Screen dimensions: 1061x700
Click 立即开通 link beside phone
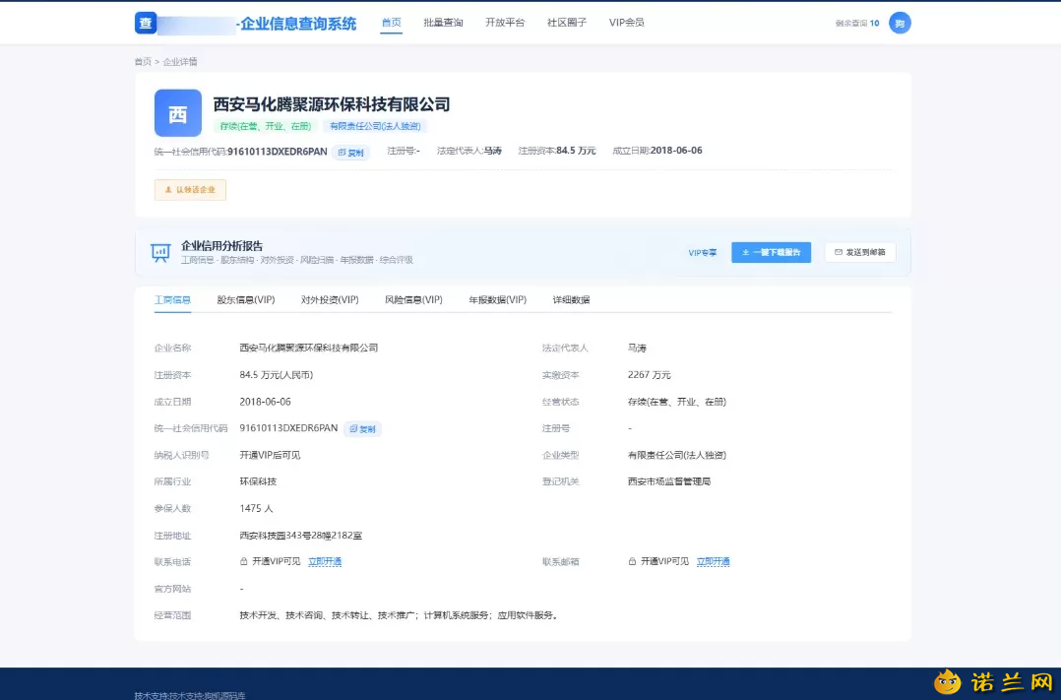[325, 562]
